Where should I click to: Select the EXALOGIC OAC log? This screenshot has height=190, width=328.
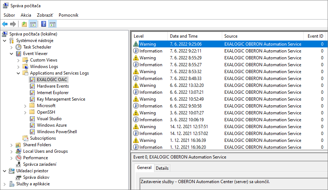click(x=52, y=80)
